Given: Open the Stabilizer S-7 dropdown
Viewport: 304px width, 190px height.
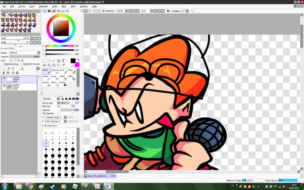Looking at the screenshot, I should point(187,11).
